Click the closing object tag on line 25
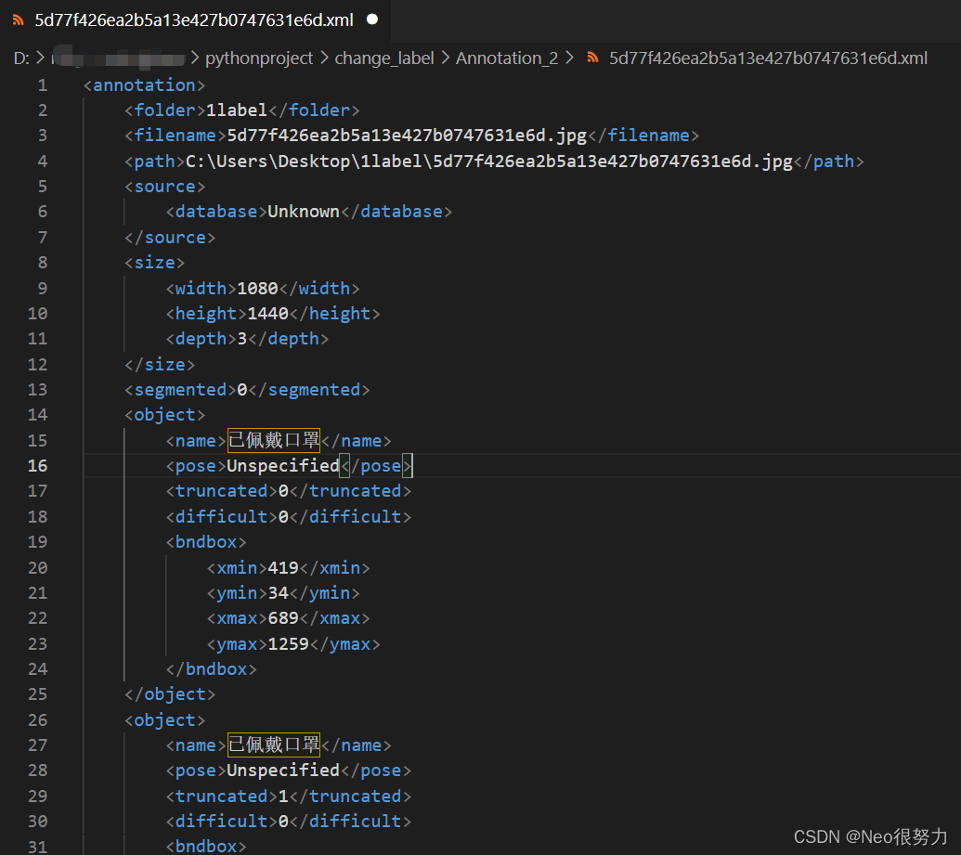This screenshot has width=961, height=855. (x=170, y=694)
